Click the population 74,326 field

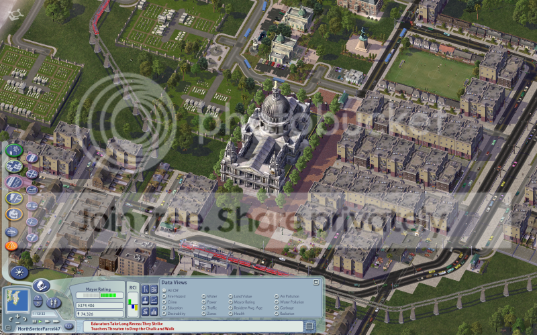pyautogui.click(x=99, y=314)
